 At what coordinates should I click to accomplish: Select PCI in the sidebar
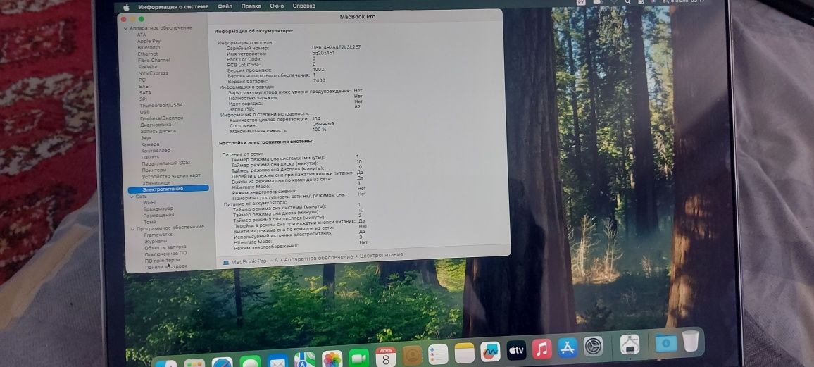click(143, 80)
